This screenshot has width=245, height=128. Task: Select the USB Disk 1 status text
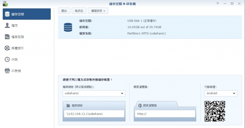coord(142,21)
